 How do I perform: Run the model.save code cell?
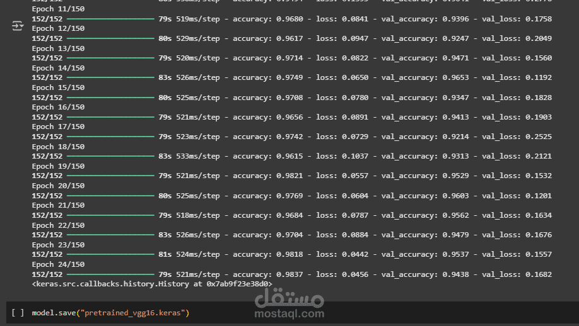click(18, 313)
